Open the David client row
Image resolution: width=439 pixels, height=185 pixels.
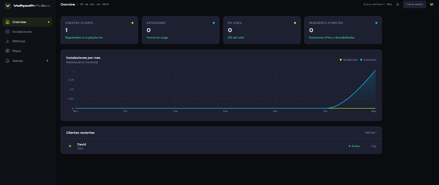pyautogui.click(x=221, y=146)
